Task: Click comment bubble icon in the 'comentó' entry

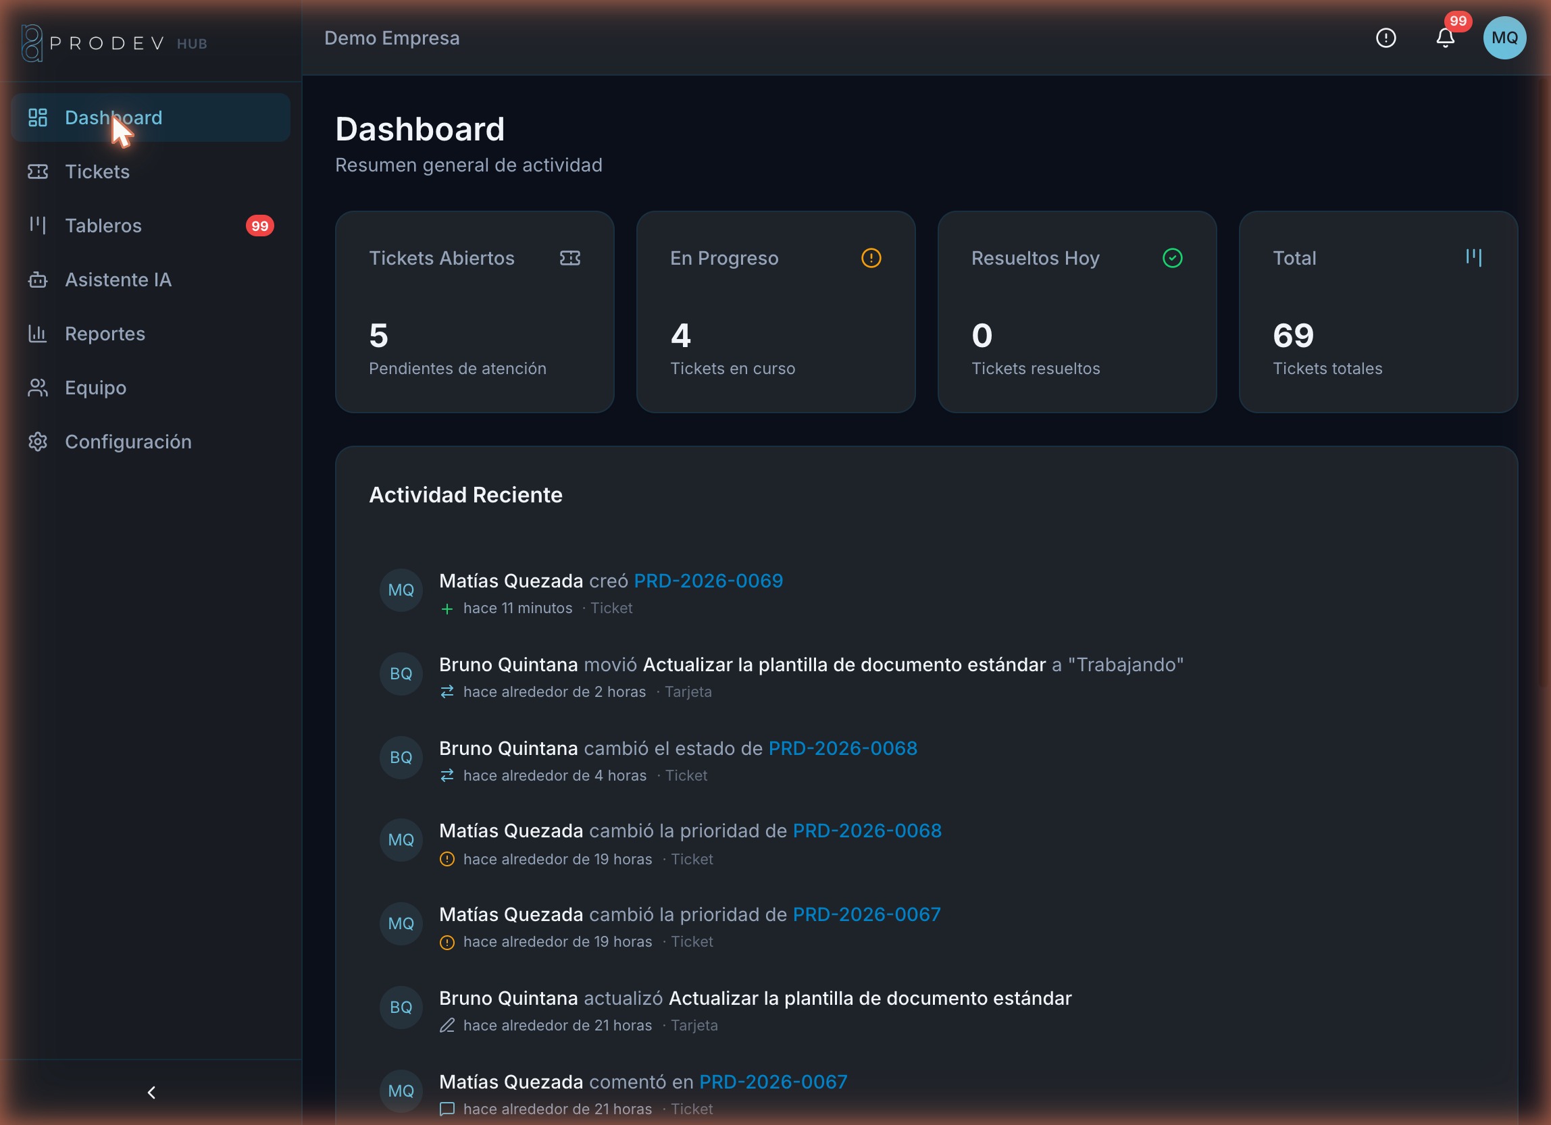Action: pyautogui.click(x=447, y=1109)
